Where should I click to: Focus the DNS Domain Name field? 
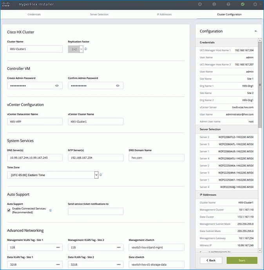156,158
